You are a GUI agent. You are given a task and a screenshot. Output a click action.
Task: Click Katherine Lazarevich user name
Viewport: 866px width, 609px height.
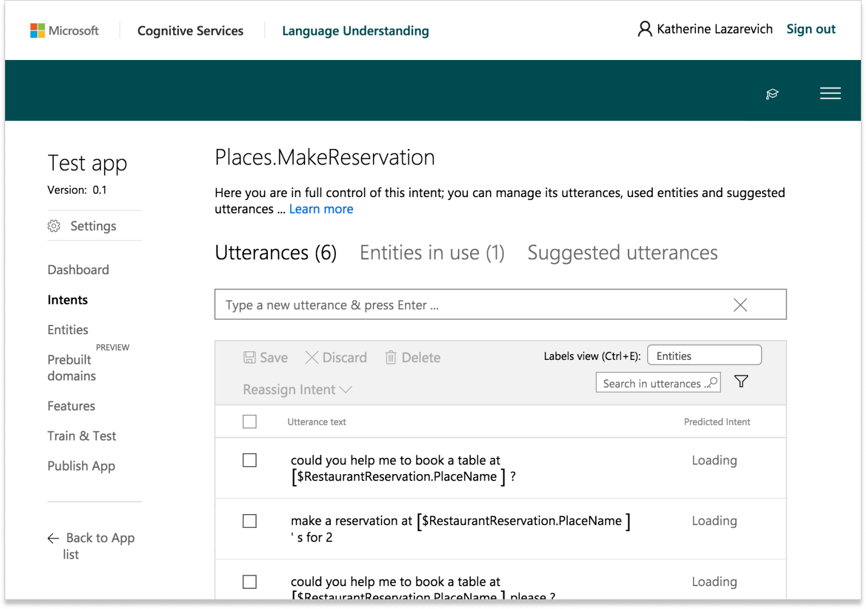point(715,29)
